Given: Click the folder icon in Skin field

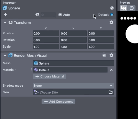Looking at the screenshot, I should pyautogui.click(x=111, y=92).
